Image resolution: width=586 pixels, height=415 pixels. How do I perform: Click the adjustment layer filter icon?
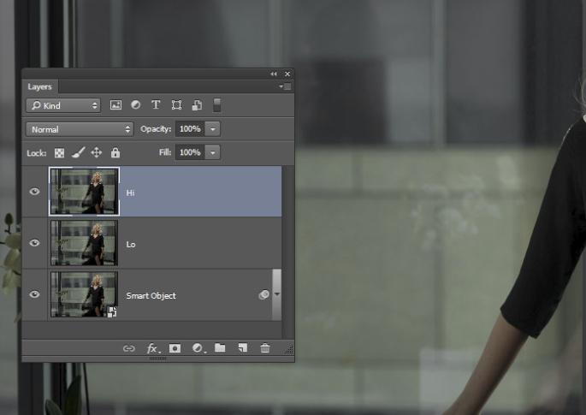coord(136,105)
